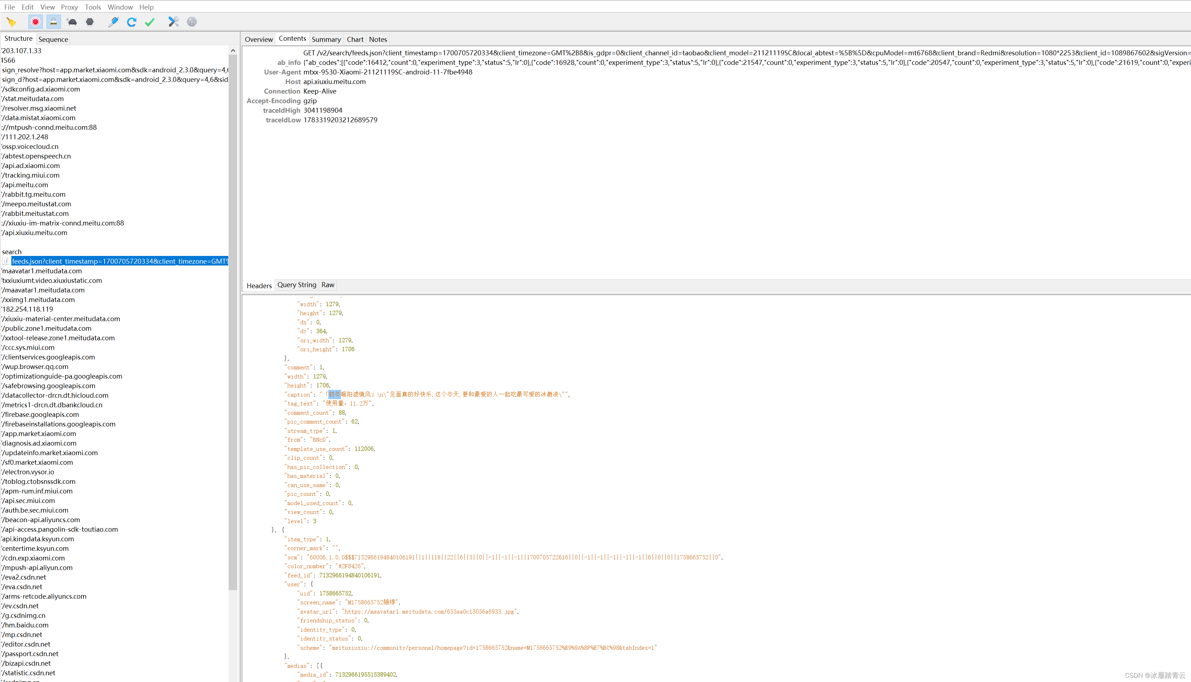Toggle breakpoints with the hexagon icon
The height and width of the screenshot is (682, 1191).
(x=89, y=22)
